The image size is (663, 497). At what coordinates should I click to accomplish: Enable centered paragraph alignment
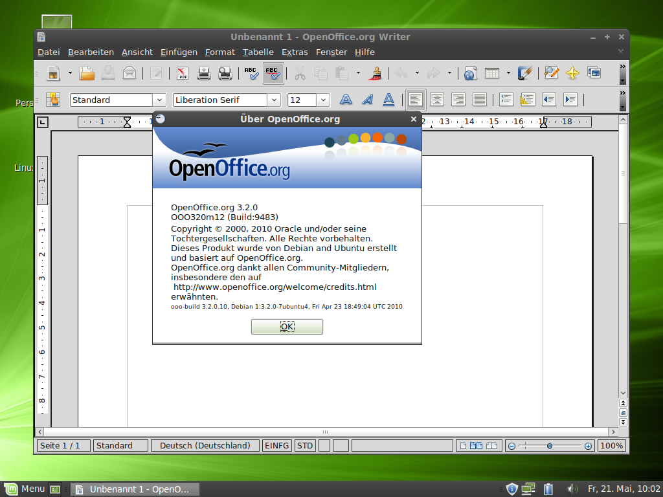[x=437, y=99]
